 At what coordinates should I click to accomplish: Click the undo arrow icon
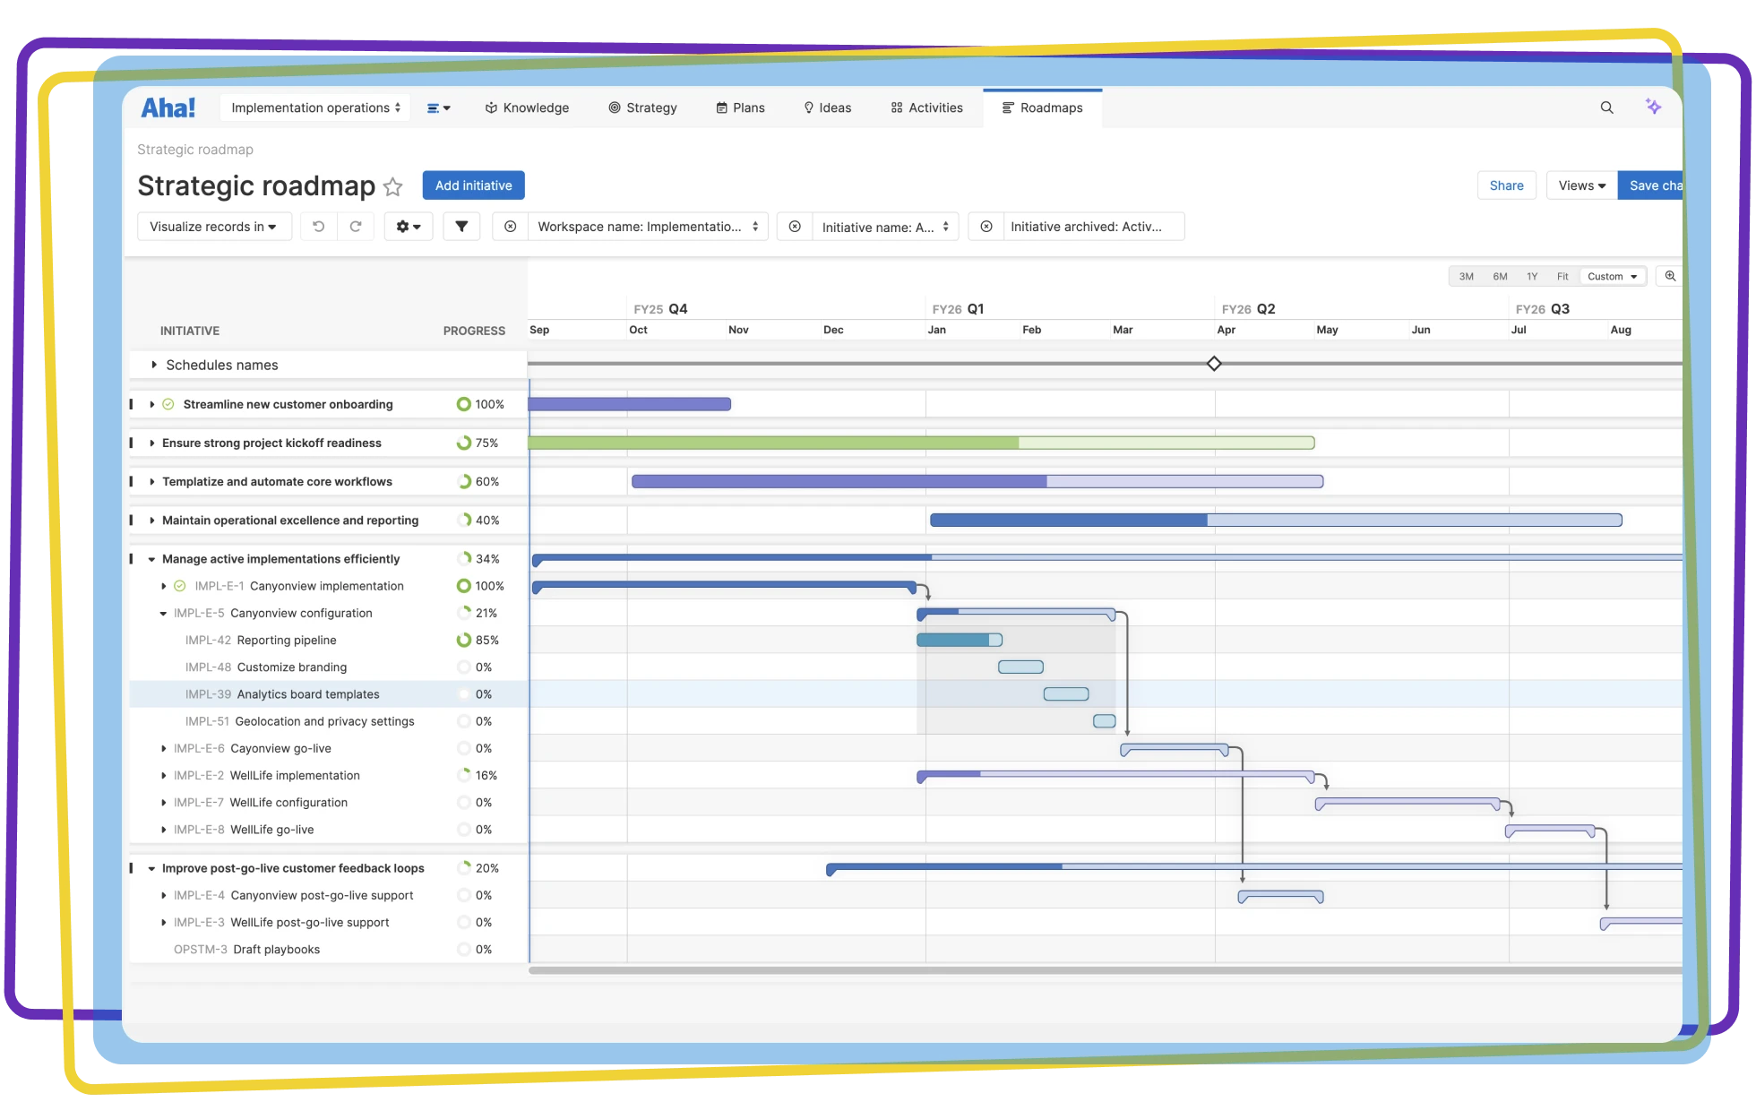[318, 227]
